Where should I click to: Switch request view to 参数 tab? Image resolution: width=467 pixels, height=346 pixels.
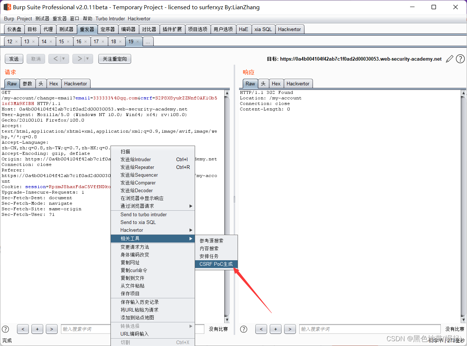pyautogui.click(x=27, y=84)
